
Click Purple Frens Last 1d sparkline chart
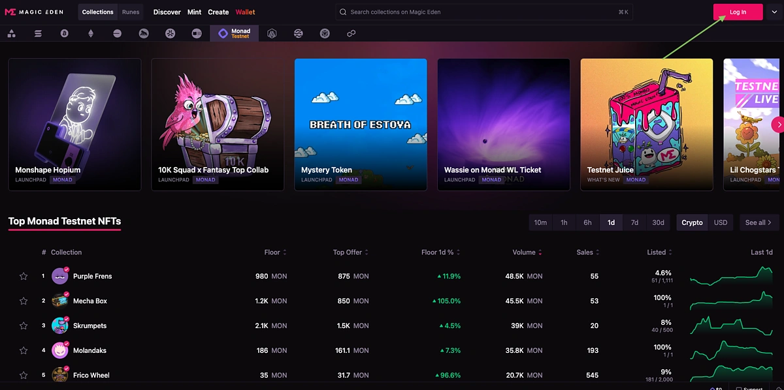coord(731,276)
